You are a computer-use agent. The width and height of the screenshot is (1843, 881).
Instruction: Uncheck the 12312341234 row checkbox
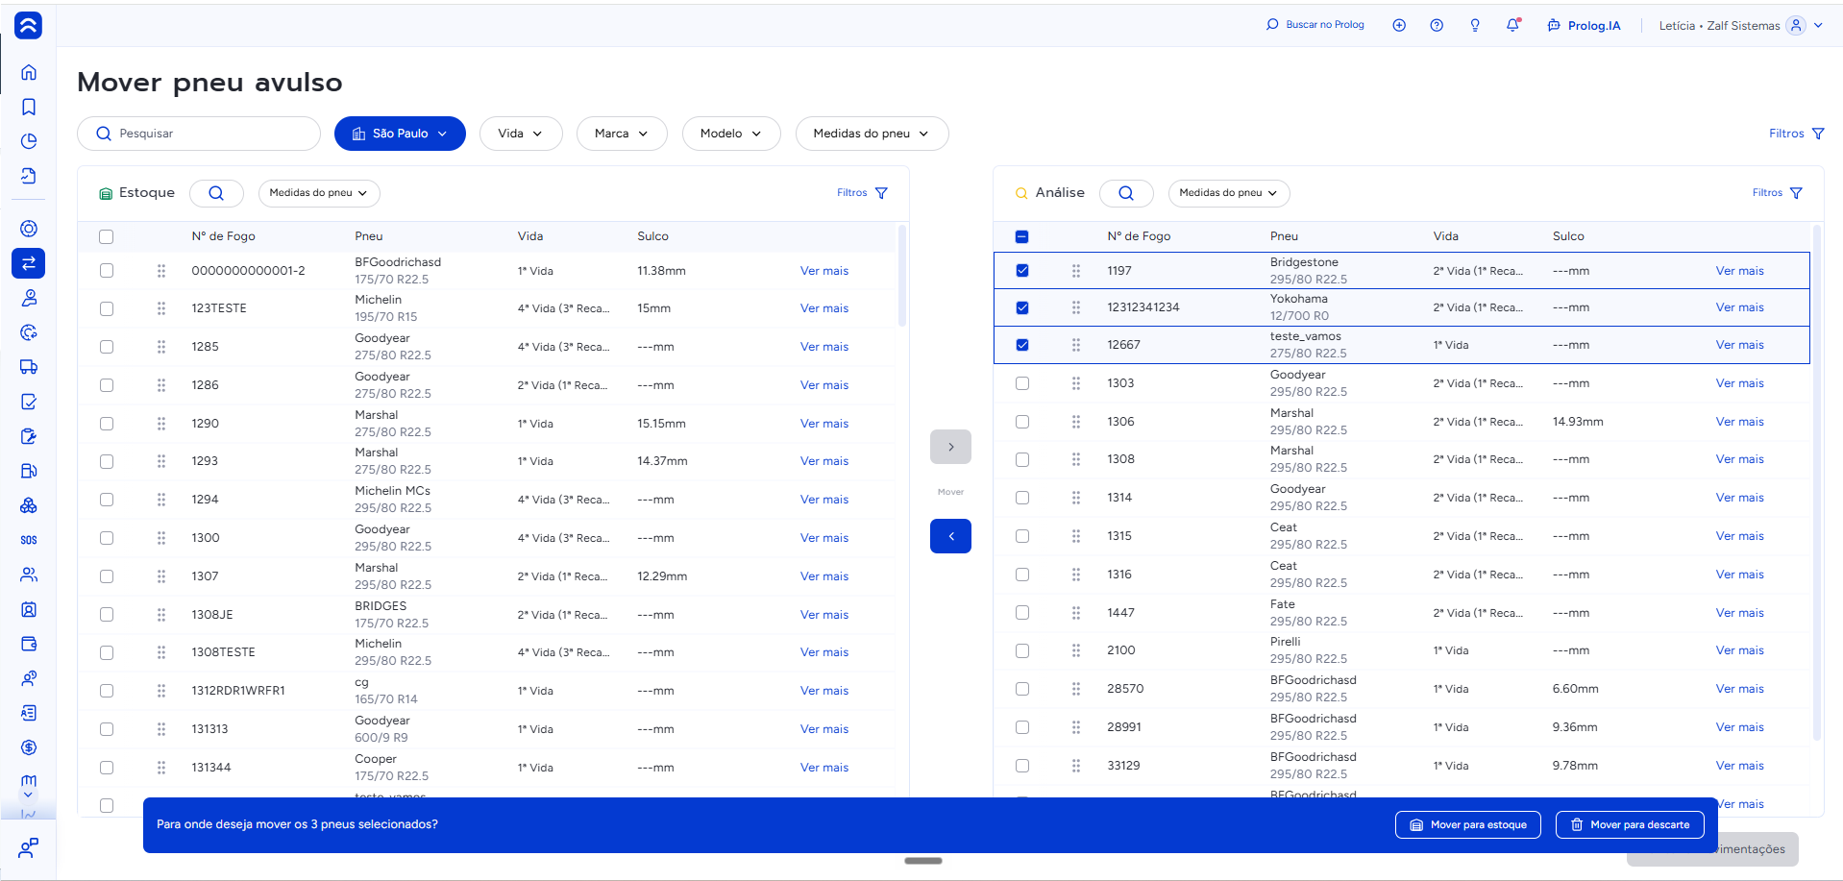point(1022,307)
